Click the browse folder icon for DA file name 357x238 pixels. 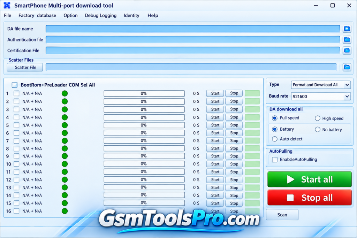pos(347,29)
